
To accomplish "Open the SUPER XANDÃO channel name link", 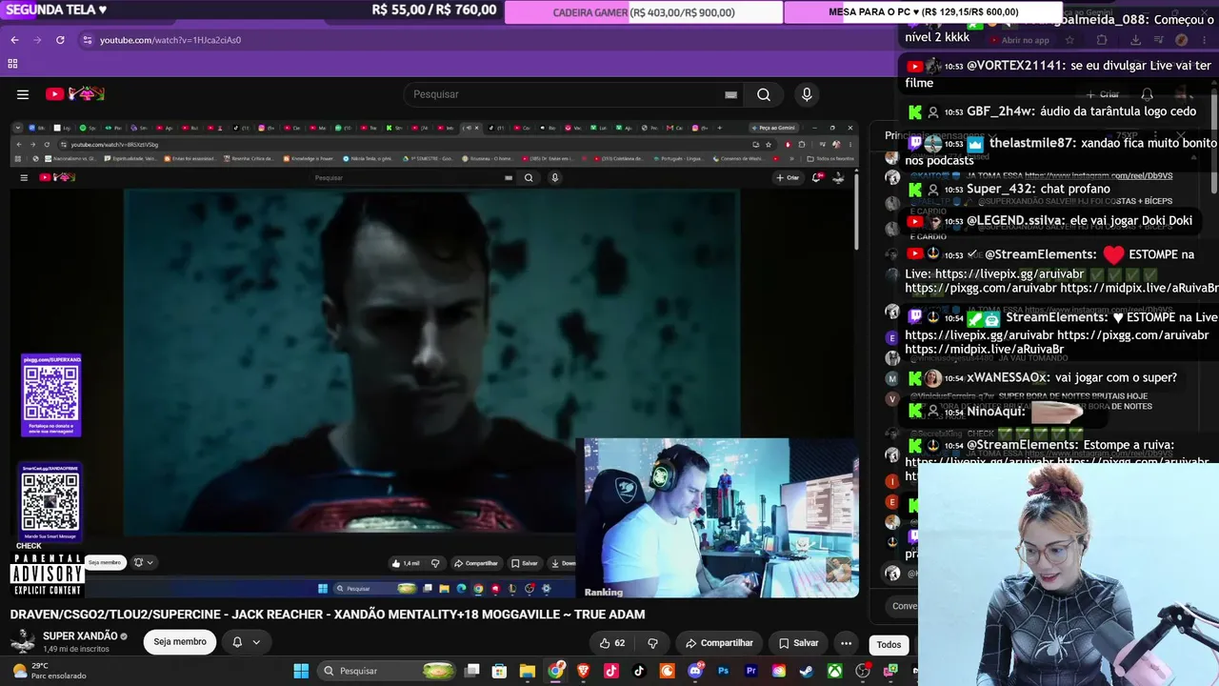I will point(80,636).
